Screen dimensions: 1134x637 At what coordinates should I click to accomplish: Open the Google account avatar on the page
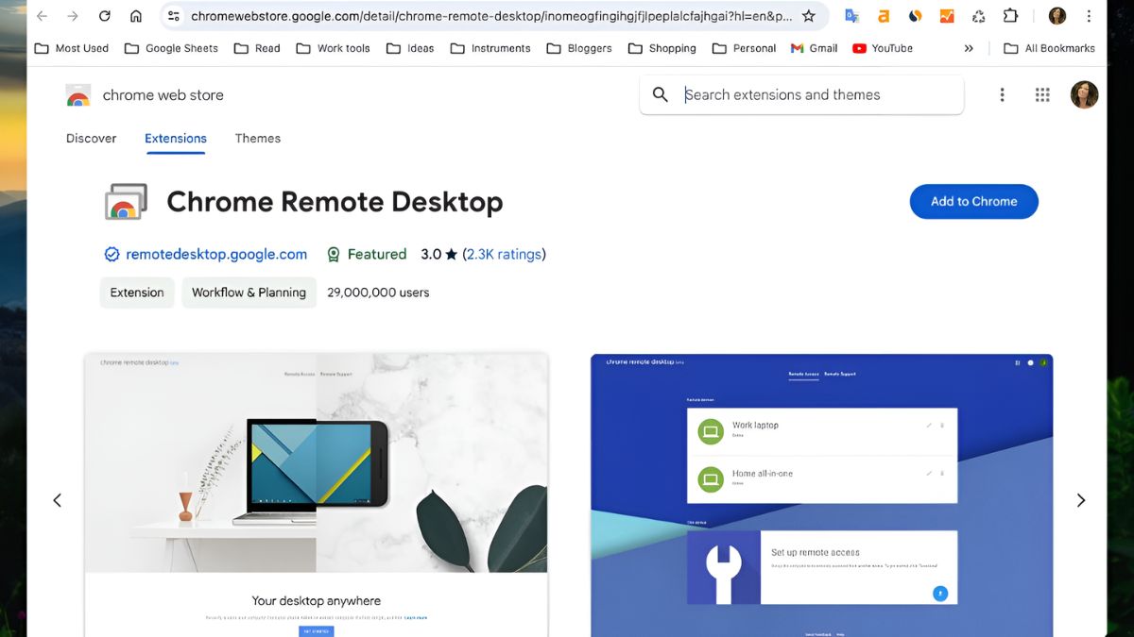click(x=1084, y=94)
